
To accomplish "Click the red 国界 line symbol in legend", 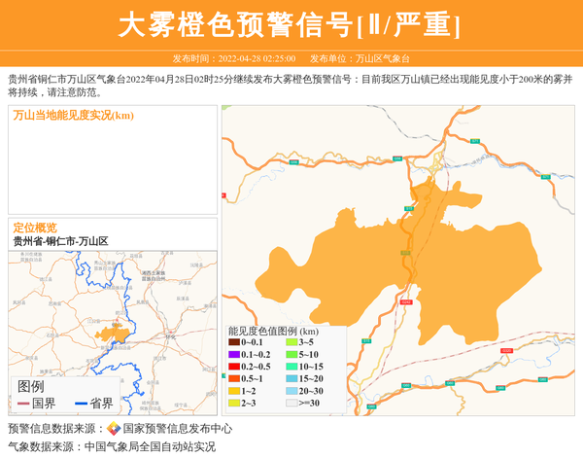I will (21, 404).
